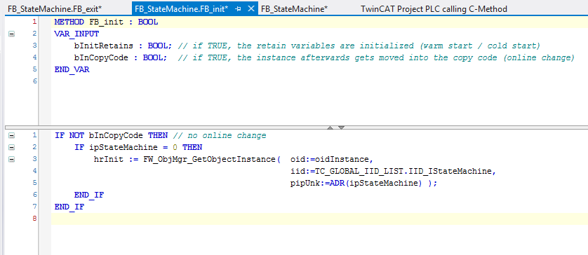Place cursor on VAR_INPUT keyword
The image size is (588, 255).
tap(76, 34)
